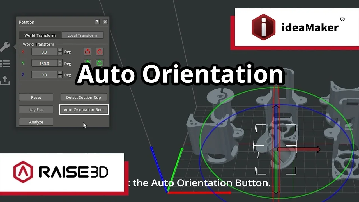The height and width of the screenshot is (202, 359).
Task: Decrement the Z rotation with the down arrow
Action: pos(60,76)
